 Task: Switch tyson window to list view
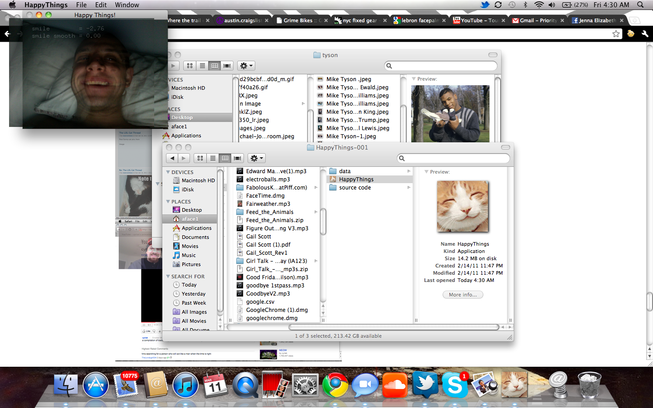[x=202, y=66]
